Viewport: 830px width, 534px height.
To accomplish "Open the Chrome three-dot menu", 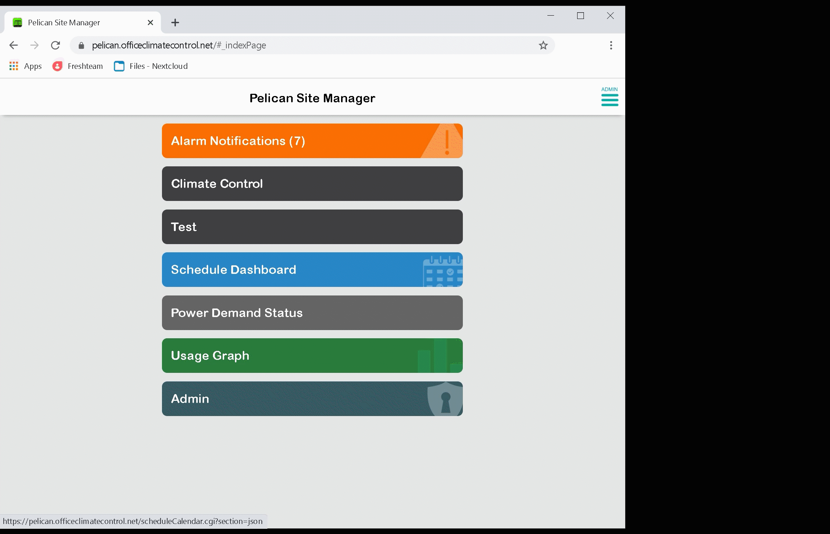I will pos(611,45).
